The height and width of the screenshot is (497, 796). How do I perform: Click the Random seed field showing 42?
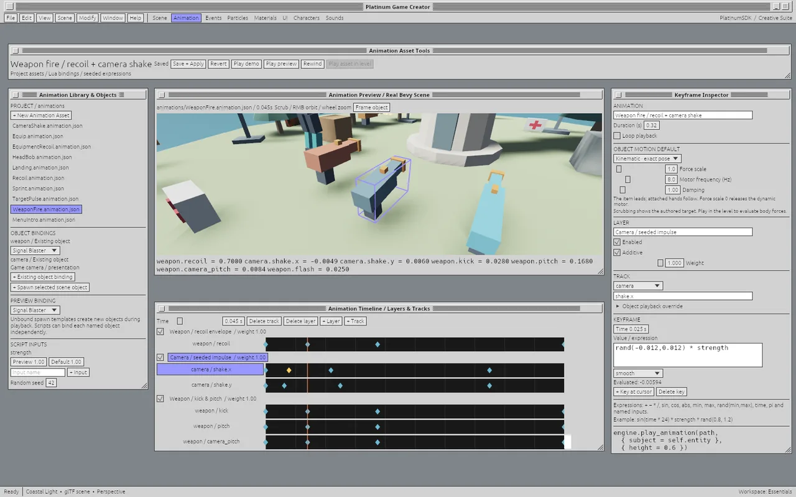[x=51, y=383]
